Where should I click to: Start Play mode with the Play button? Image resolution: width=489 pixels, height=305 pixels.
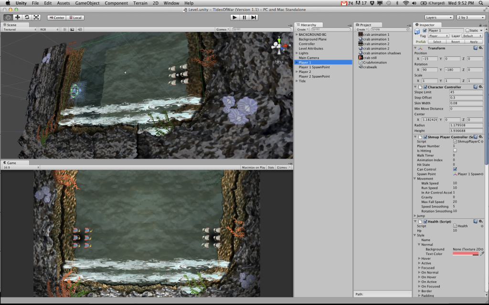tap(234, 18)
